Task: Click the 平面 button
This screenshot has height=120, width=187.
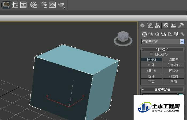Action: [x=174, y=82]
